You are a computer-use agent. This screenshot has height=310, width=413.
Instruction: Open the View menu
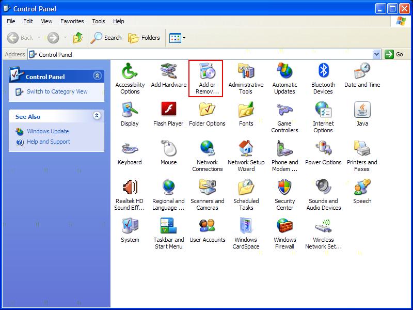(46, 21)
